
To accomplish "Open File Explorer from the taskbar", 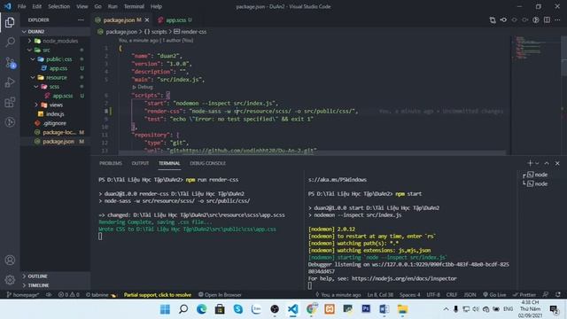I will click(x=402, y=309).
